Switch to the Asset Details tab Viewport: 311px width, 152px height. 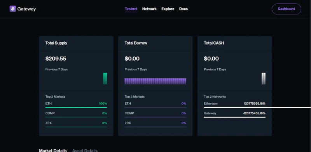coord(85,150)
